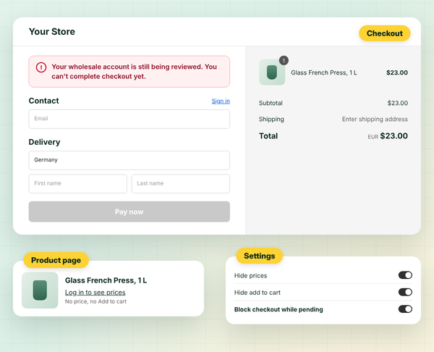Click the Settings label badge
The width and height of the screenshot is (434, 352).
click(260, 256)
